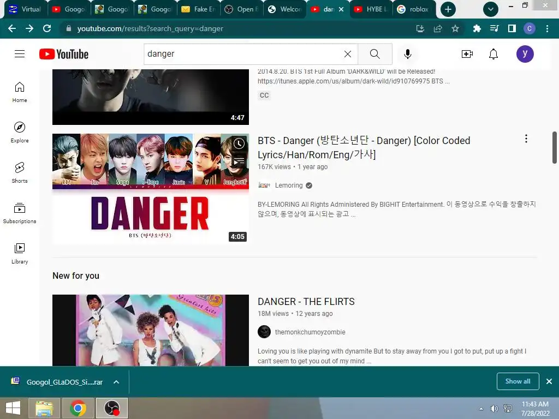The image size is (559, 419).
Task: Open Shorts in the sidebar
Action: point(20,172)
